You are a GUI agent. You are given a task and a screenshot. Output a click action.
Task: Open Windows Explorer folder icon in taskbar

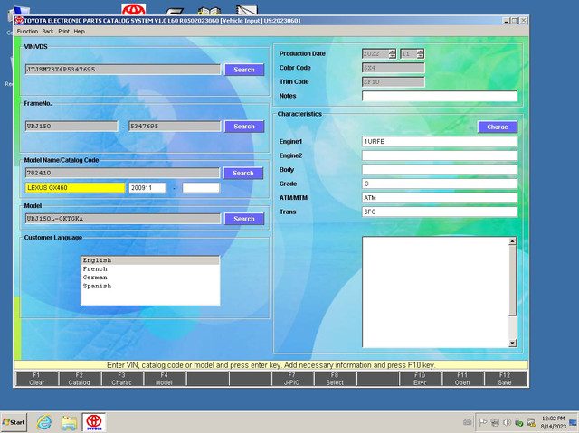click(69, 423)
